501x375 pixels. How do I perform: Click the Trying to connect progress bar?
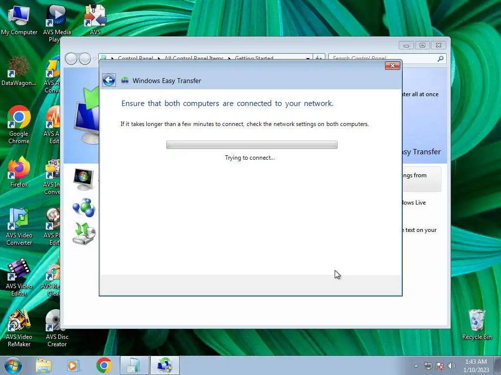(x=252, y=145)
